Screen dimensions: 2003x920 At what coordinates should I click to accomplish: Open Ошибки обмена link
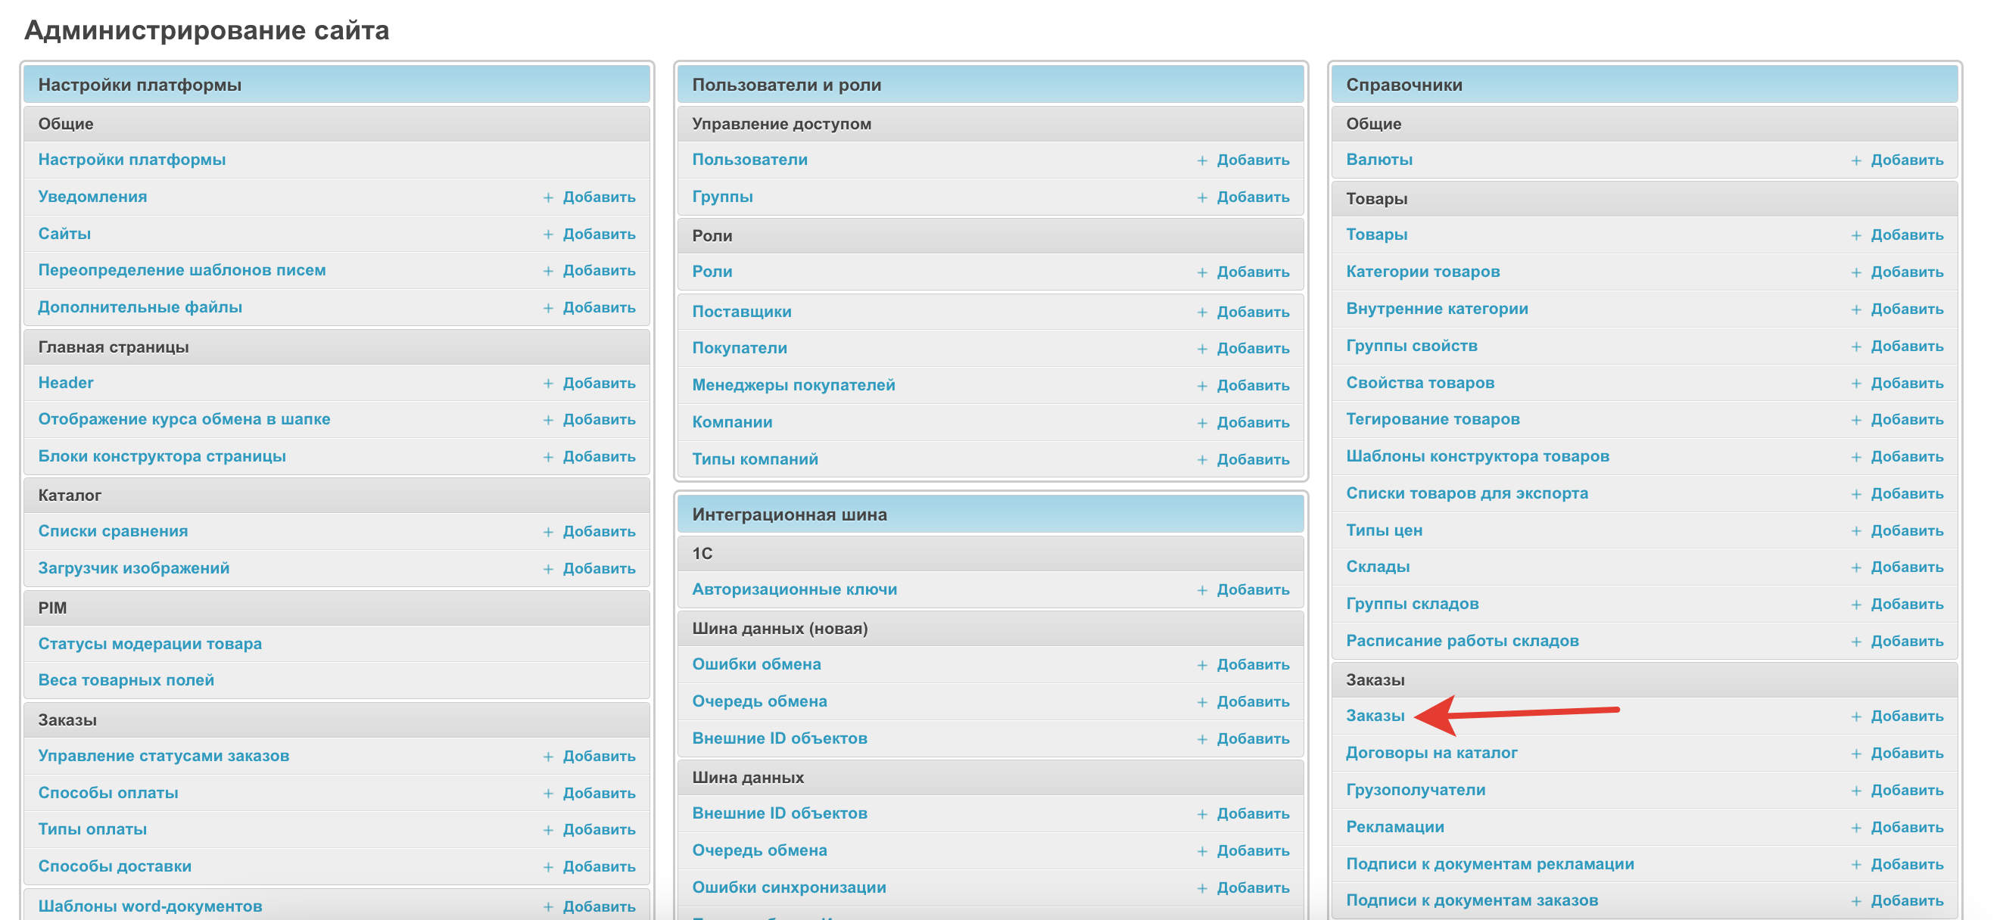click(755, 664)
